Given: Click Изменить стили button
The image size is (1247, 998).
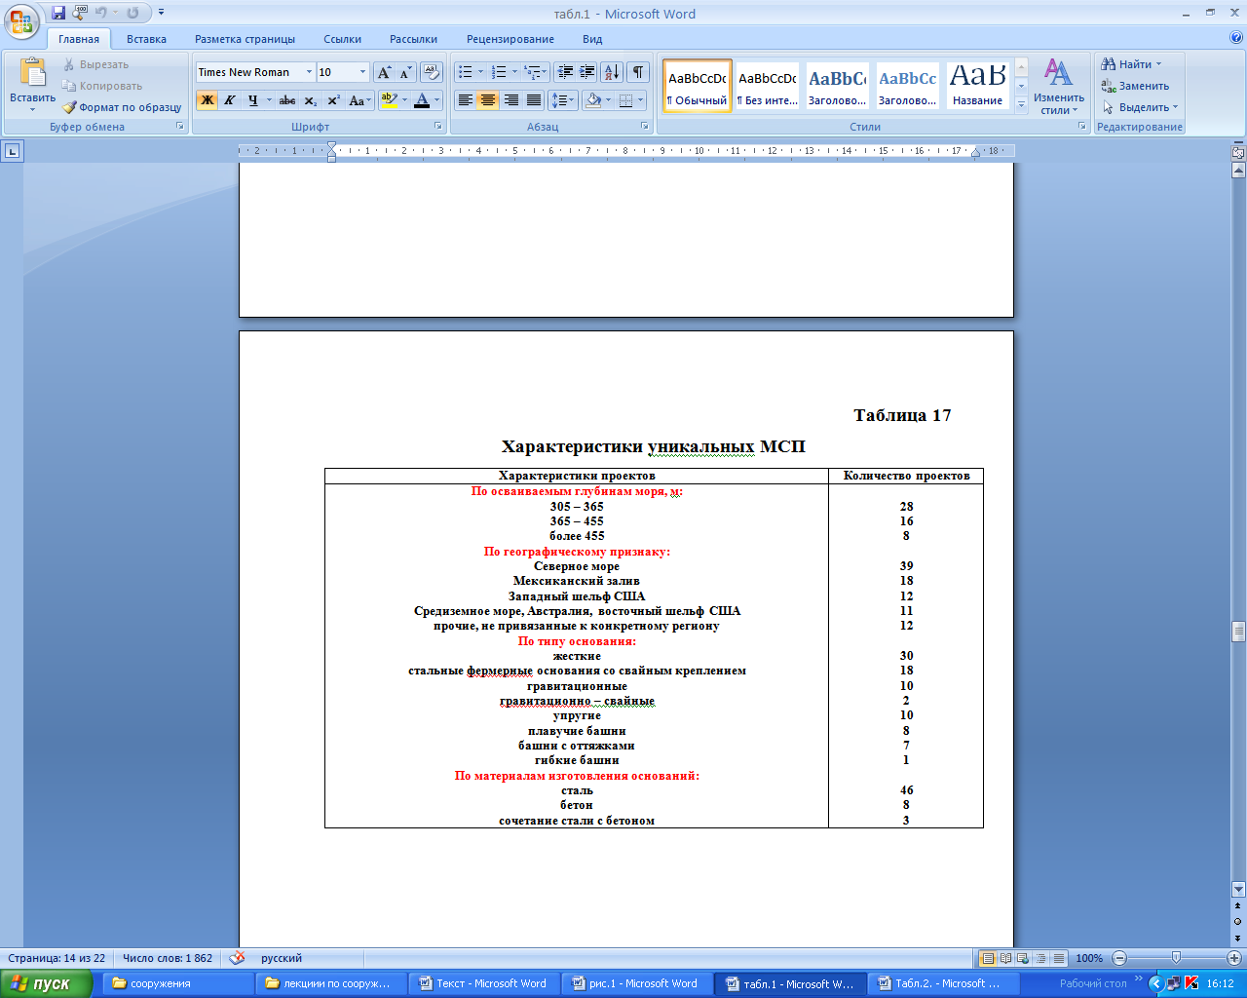Looking at the screenshot, I should [1059, 86].
